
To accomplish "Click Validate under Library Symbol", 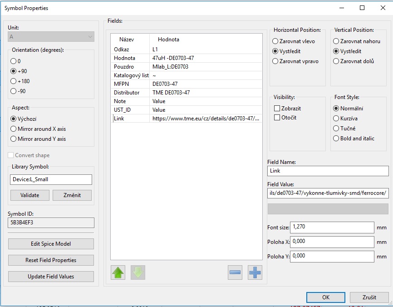I will 29,195.
